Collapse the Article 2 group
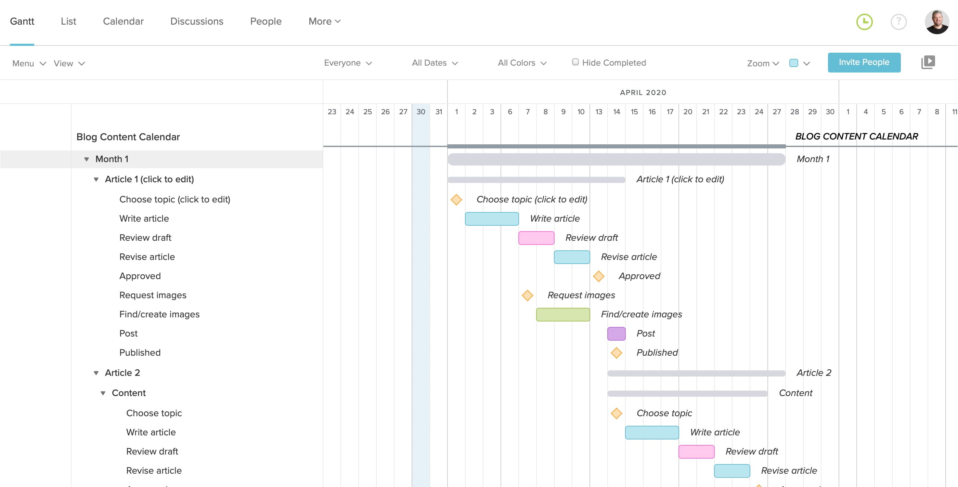958x487 pixels. point(96,373)
